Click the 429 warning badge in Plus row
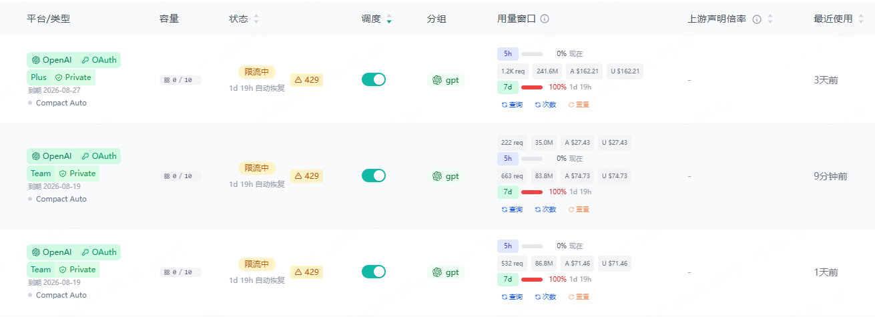 coord(306,80)
